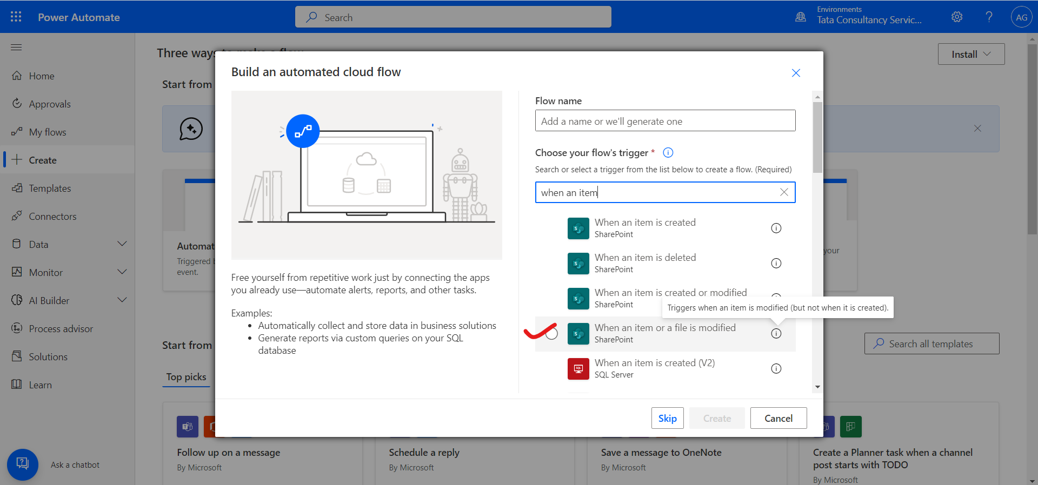Click the AG account avatar

(1021, 17)
